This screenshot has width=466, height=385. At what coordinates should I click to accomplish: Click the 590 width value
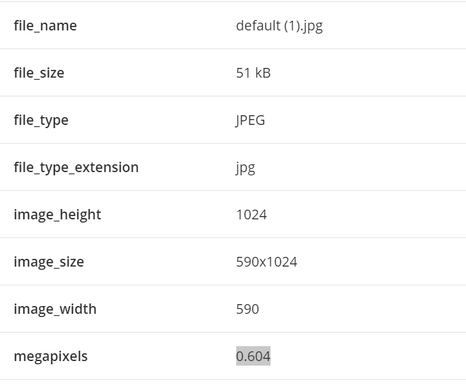247,309
